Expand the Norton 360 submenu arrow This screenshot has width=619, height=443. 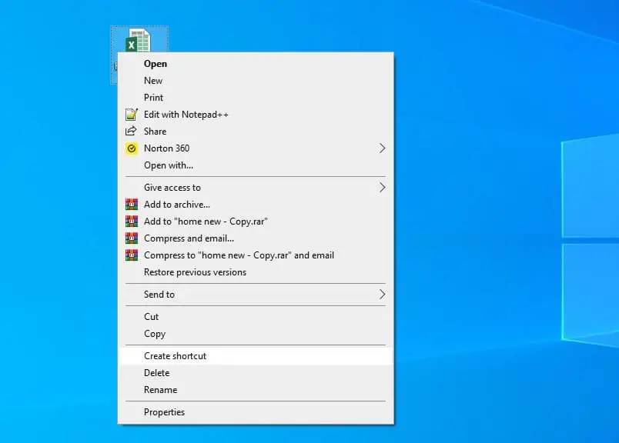[x=381, y=148]
